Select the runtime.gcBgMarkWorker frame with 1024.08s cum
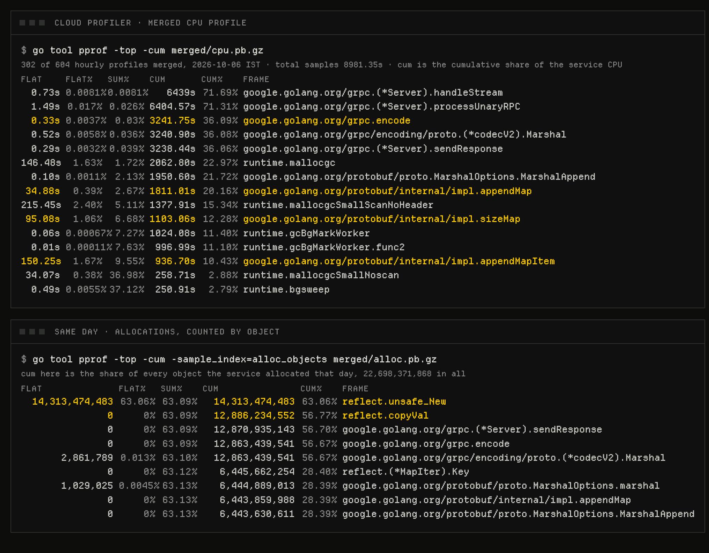 pos(306,233)
